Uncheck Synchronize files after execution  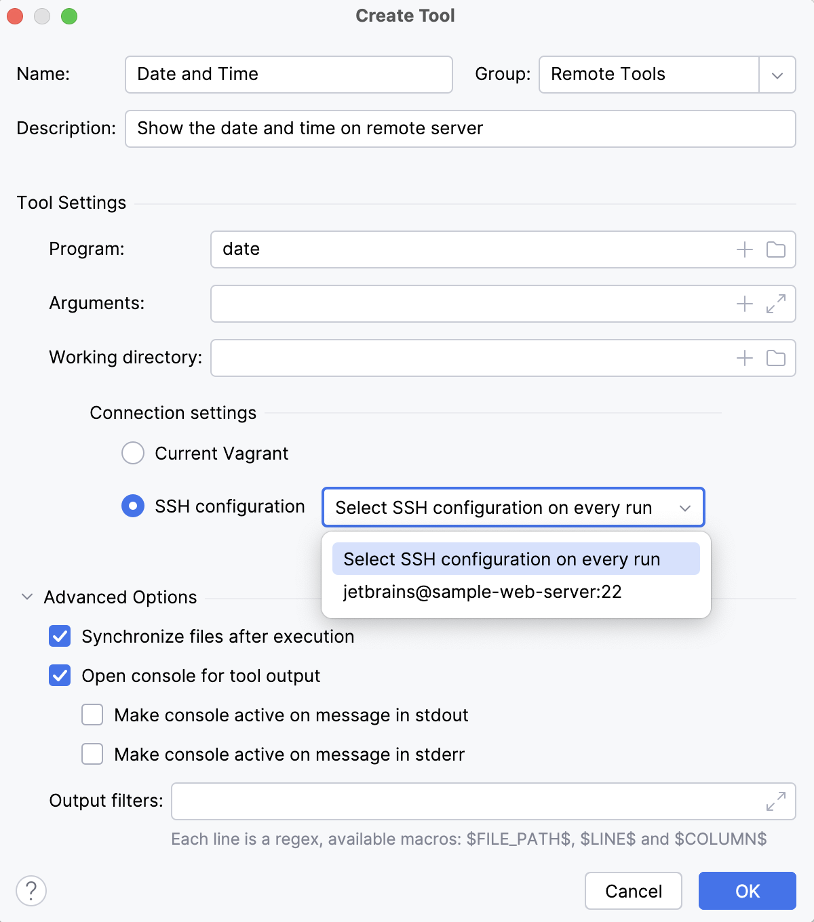(x=60, y=636)
